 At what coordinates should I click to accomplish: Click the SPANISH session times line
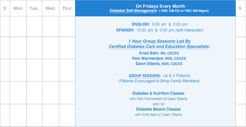coord(160,30)
